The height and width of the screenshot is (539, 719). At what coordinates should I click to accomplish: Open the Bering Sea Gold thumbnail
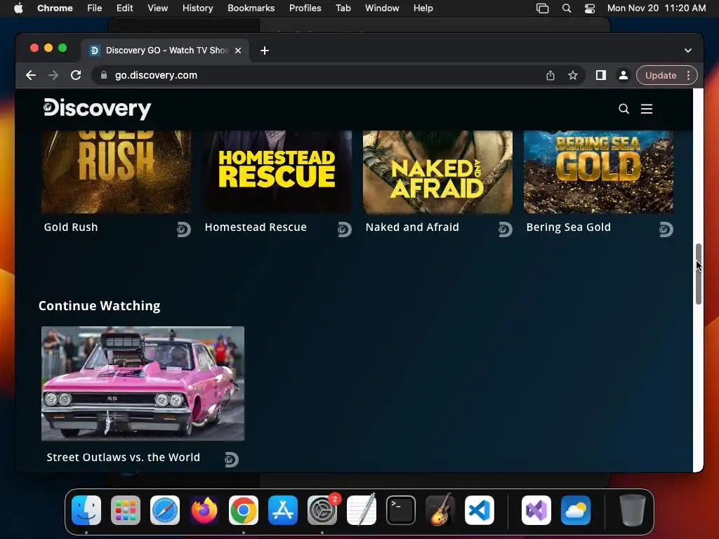click(x=598, y=172)
